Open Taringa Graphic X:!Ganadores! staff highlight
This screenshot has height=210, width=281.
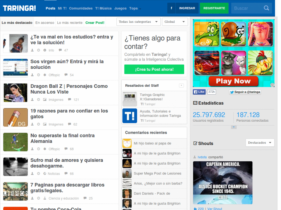[152, 97]
